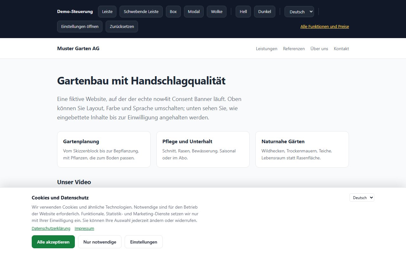Go to the Kontakt navigation item
The height and width of the screenshot is (254, 406).
tap(341, 49)
